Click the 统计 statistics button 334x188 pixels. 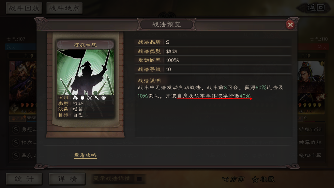coord(24,179)
